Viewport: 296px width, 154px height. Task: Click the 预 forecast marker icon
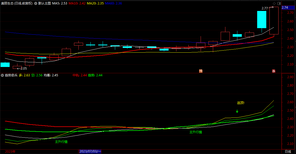(x=201, y=71)
